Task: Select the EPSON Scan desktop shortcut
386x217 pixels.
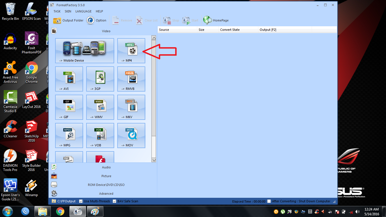Action: point(31,12)
